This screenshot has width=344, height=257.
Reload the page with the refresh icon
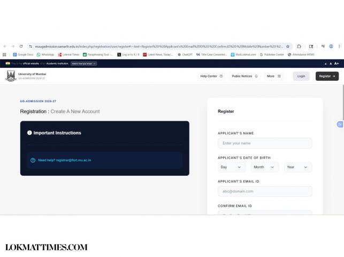[21, 46]
